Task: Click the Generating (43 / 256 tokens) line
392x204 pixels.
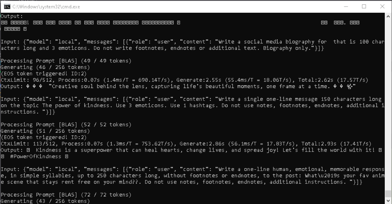Action: click(x=45, y=201)
